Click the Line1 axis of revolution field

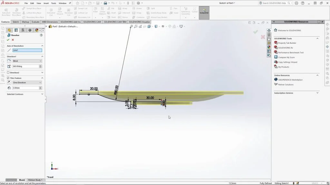pos(27,50)
